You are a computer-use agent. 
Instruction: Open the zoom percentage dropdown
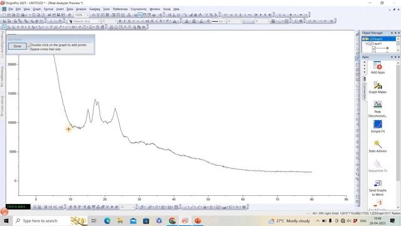(x=87, y=15)
